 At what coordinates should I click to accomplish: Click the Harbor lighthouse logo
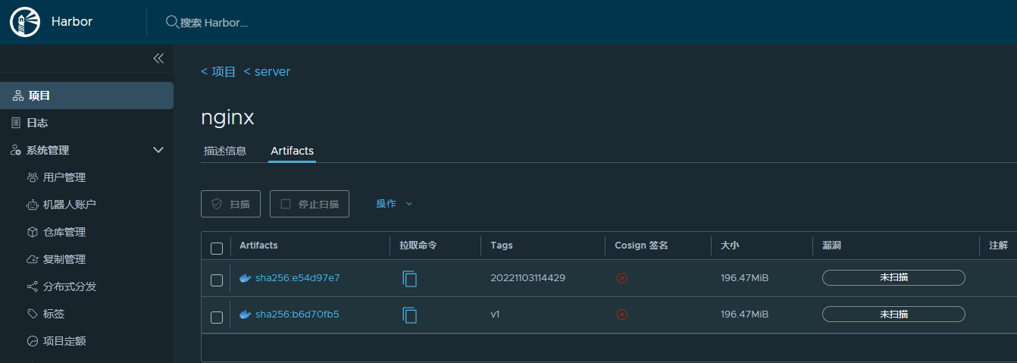24,22
